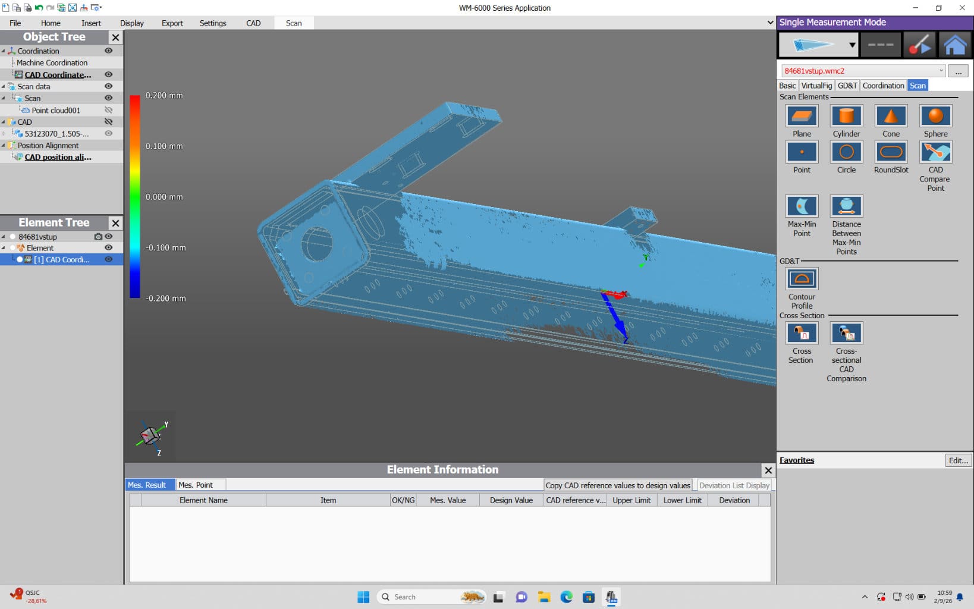
Task: Toggle visibility of the CAD node
Action: [x=108, y=122]
